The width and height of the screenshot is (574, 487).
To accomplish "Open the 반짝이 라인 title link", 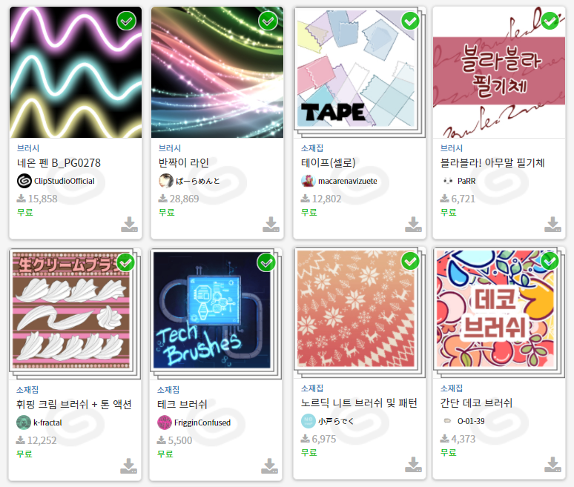I will tap(183, 163).
